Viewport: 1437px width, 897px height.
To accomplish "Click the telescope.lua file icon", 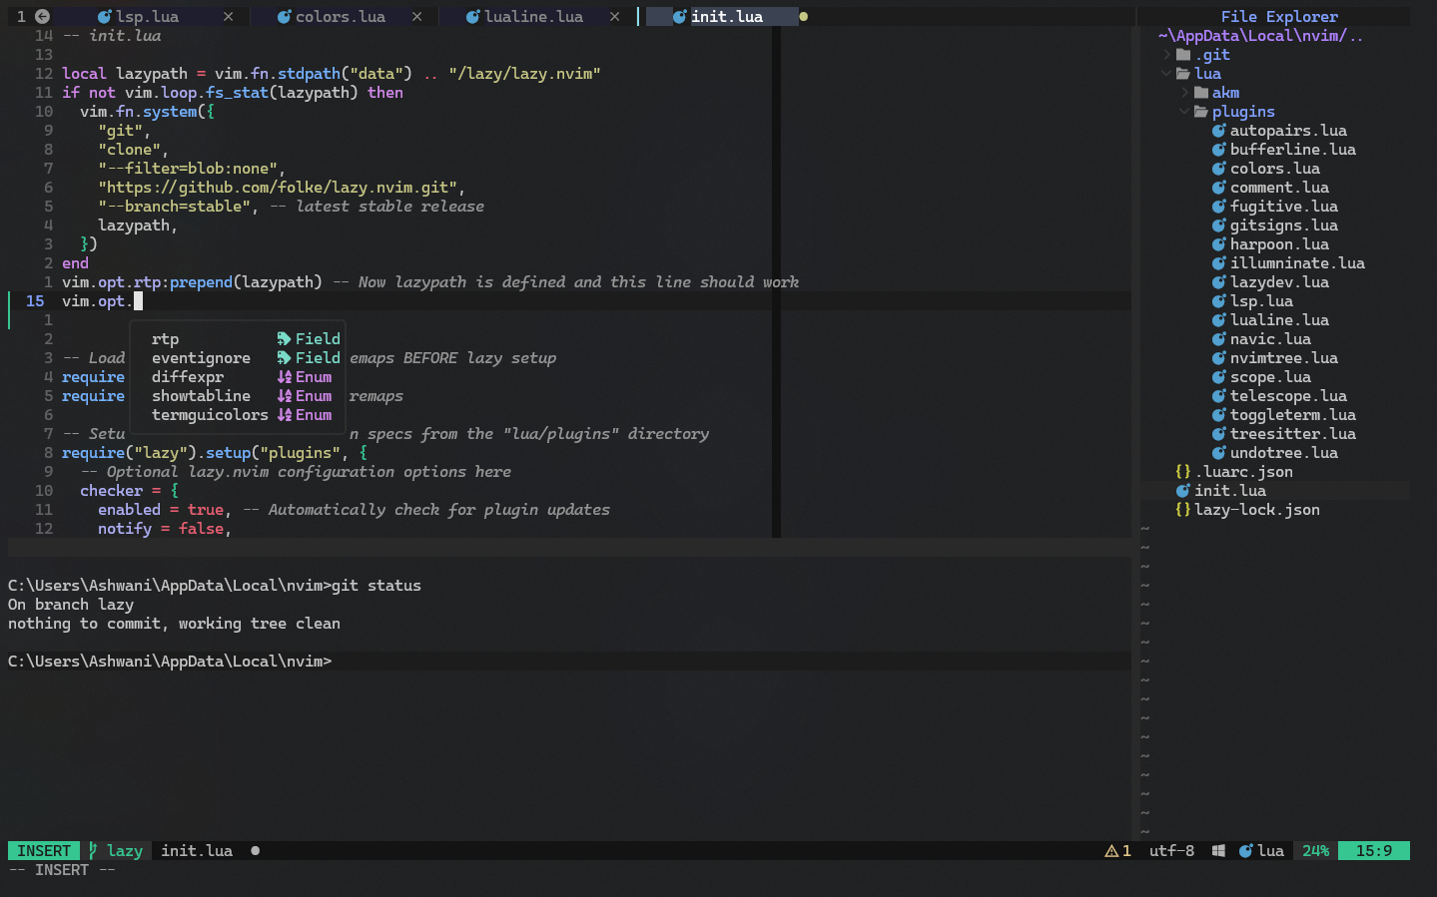I will click(x=1219, y=396).
